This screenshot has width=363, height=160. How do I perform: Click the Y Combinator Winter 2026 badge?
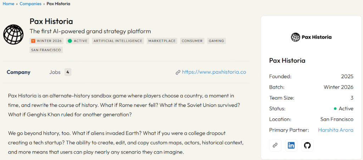click(46, 41)
